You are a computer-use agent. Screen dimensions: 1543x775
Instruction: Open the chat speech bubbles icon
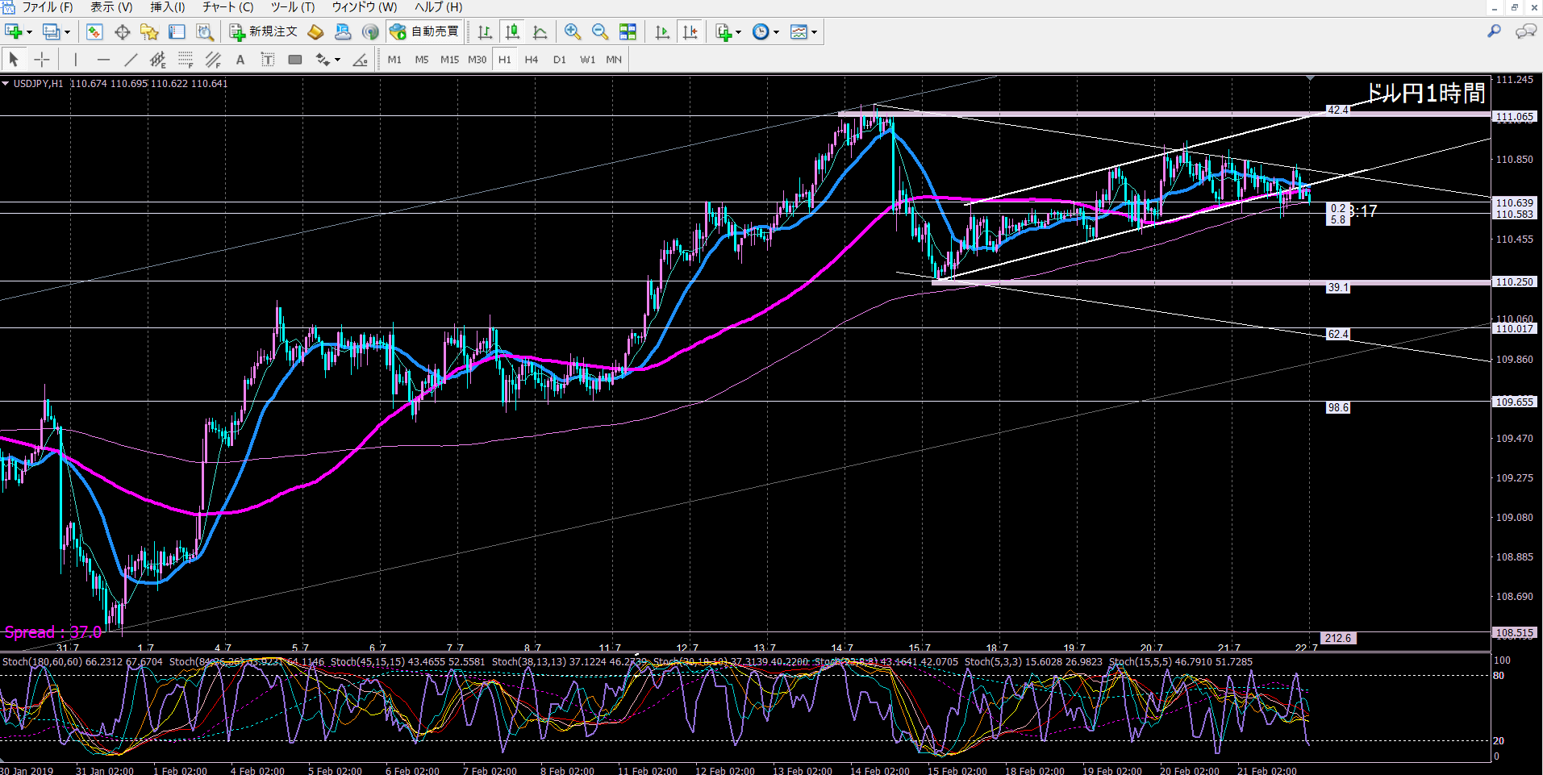point(1525,31)
